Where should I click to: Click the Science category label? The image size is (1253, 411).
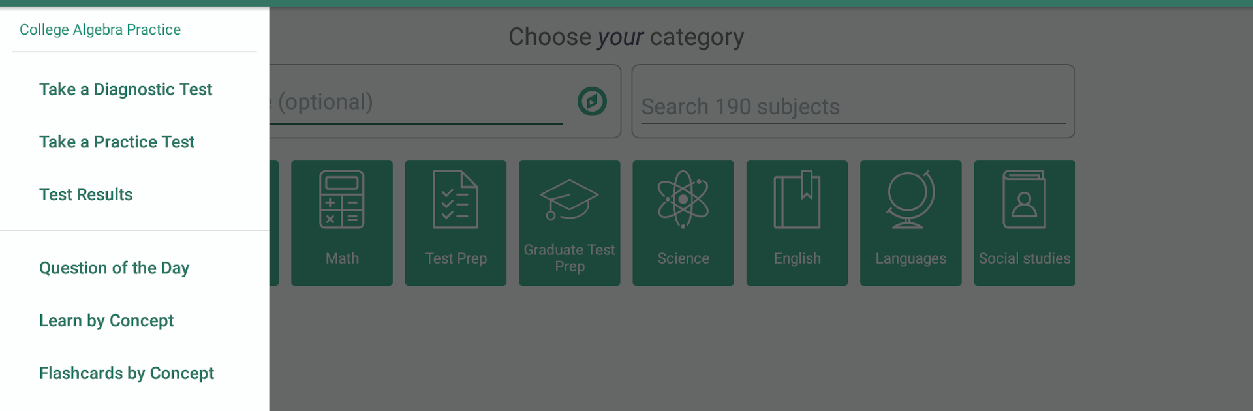tap(683, 258)
